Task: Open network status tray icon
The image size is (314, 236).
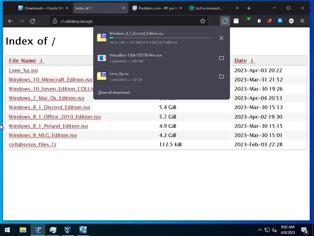Action: (x=267, y=230)
